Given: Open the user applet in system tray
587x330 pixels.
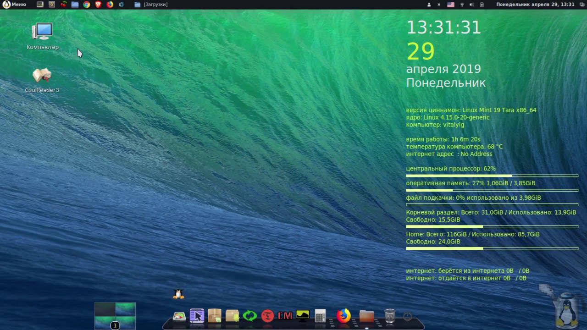Looking at the screenshot, I should coord(429,5).
